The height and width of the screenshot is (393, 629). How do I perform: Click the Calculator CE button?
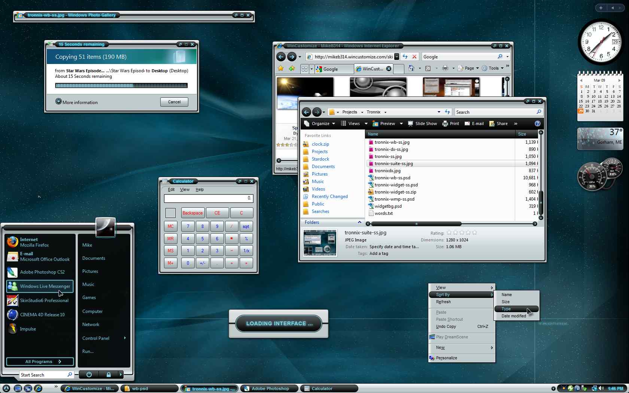[217, 213]
